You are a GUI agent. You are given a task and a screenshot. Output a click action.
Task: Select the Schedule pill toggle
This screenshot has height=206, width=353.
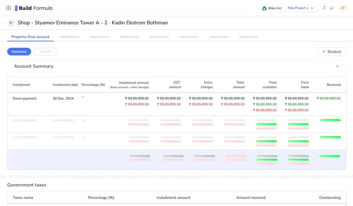pyautogui.click(x=19, y=52)
